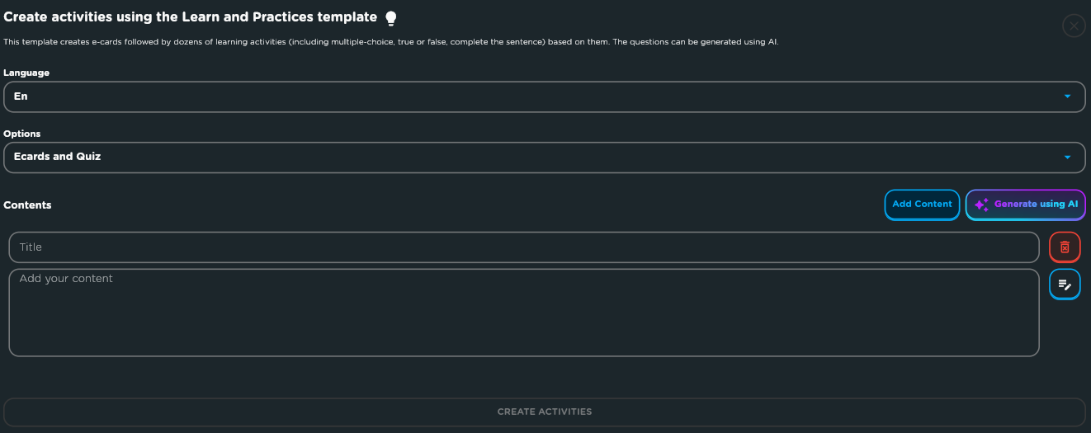Click the Language field label
1091x433 pixels.
point(26,73)
